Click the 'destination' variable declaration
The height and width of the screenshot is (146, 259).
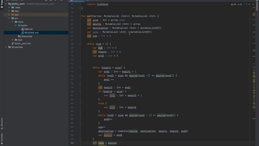(100, 28)
